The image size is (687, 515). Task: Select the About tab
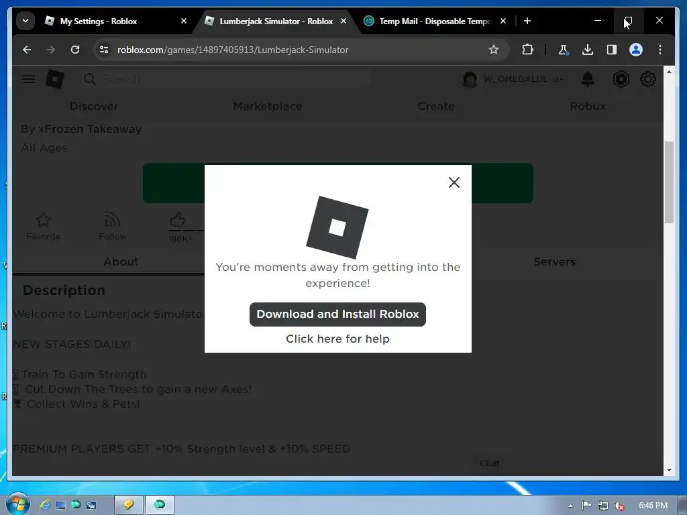coord(121,262)
